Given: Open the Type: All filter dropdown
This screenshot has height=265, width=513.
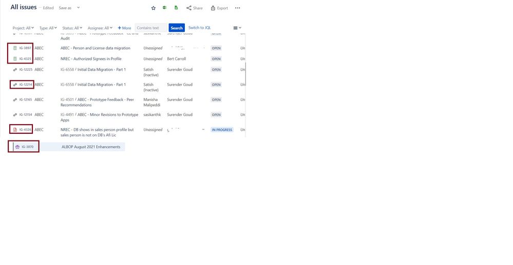Looking at the screenshot, I should tap(48, 28).
